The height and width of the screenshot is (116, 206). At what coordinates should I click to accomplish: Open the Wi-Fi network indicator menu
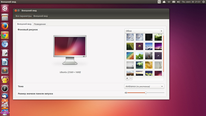pos(169,2)
